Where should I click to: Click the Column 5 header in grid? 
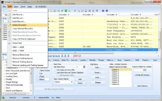coord(142,15)
